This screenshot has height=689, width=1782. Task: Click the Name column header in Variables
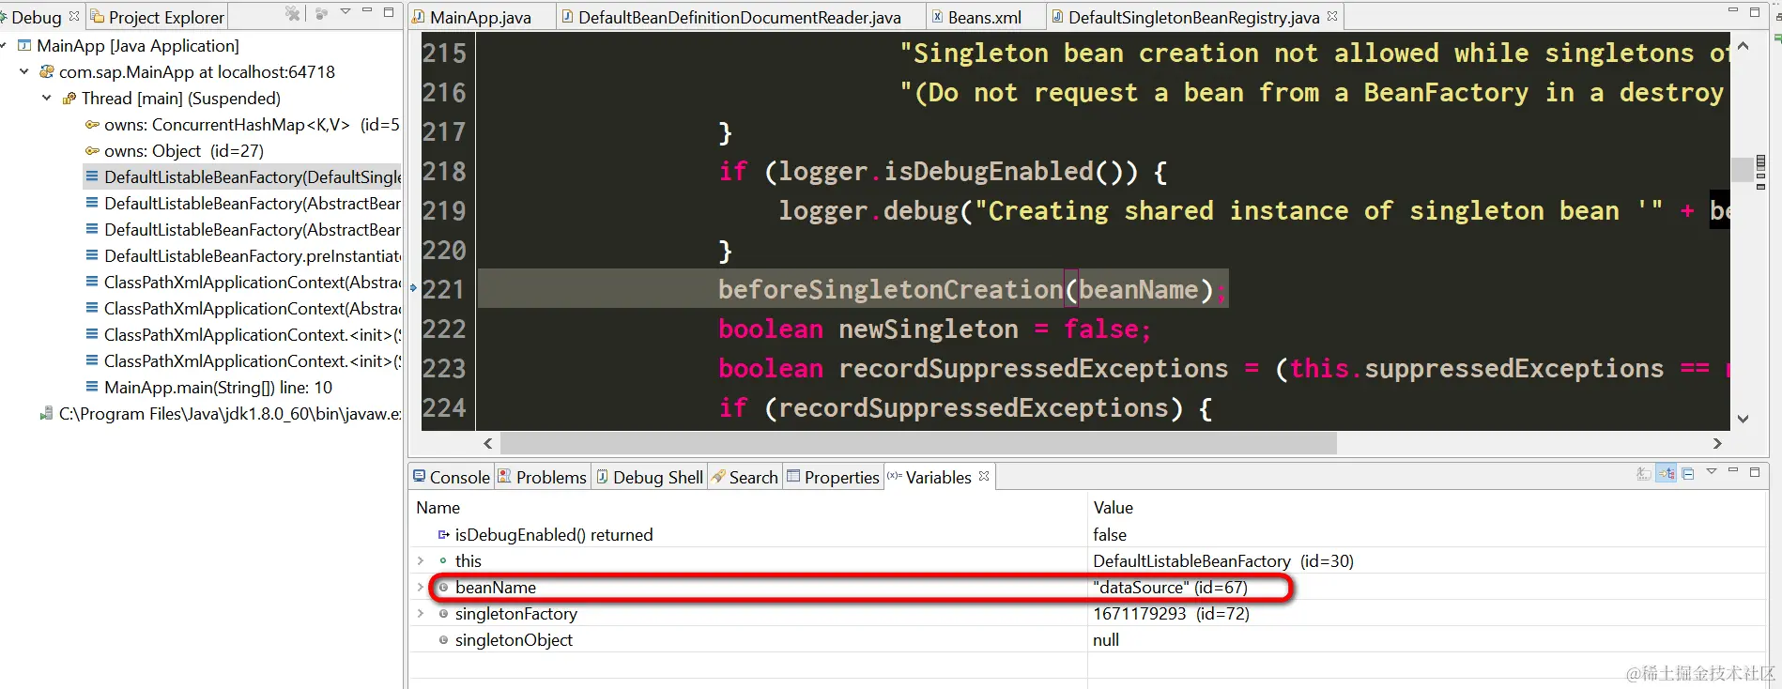click(748, 507)
